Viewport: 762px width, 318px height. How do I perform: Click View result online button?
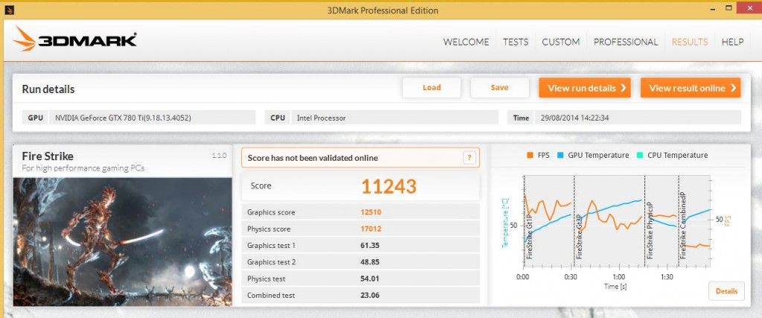click(691, 88)
